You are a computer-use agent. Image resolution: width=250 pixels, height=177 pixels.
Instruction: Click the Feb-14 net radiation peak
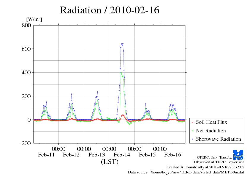(x=121, y=73)
